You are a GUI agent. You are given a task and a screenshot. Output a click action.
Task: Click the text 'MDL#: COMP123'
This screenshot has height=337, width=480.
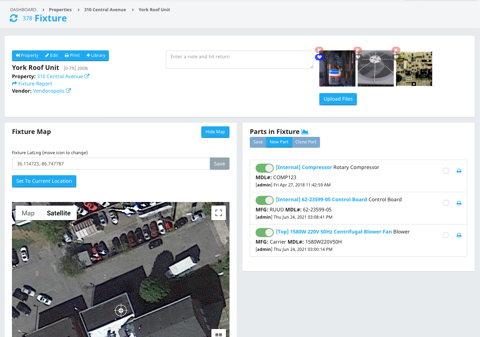pos(276,177)
